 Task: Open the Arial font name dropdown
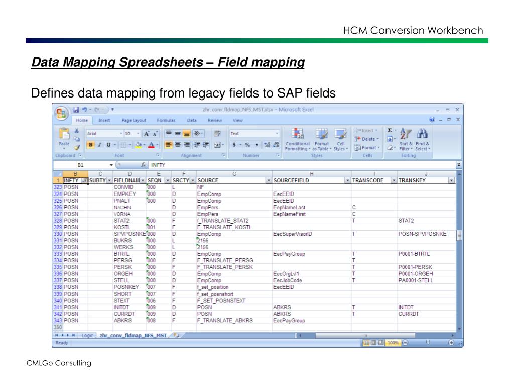tap(121, 133)
